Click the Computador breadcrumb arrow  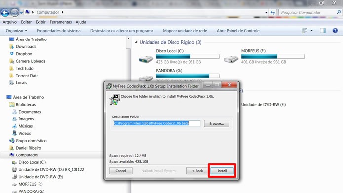pos(62,12)
